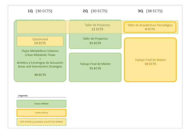
Task: Click the Areas and Intervention Strategies label
Action: (40, 66)
